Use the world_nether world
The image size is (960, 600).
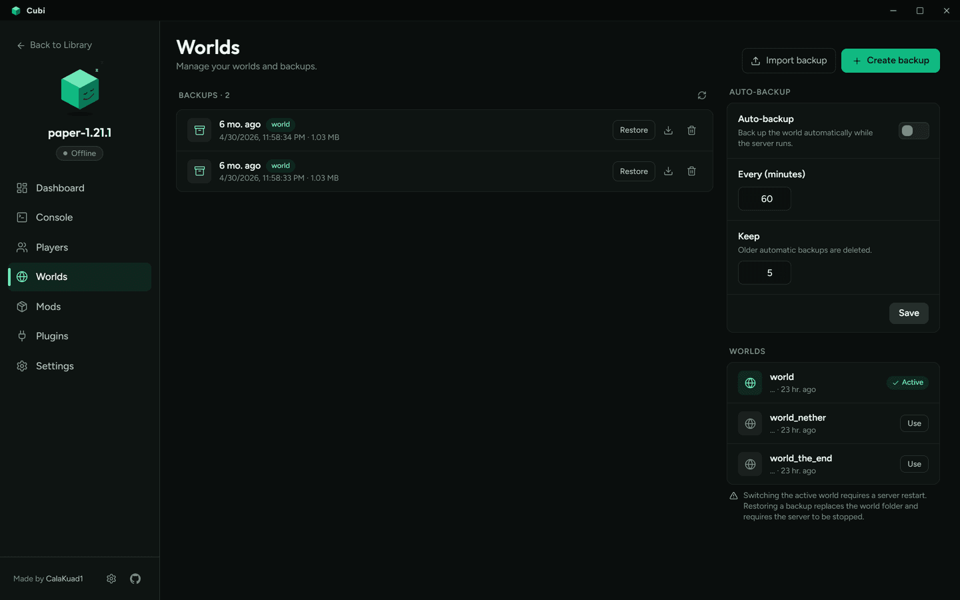tap(914, 423)
